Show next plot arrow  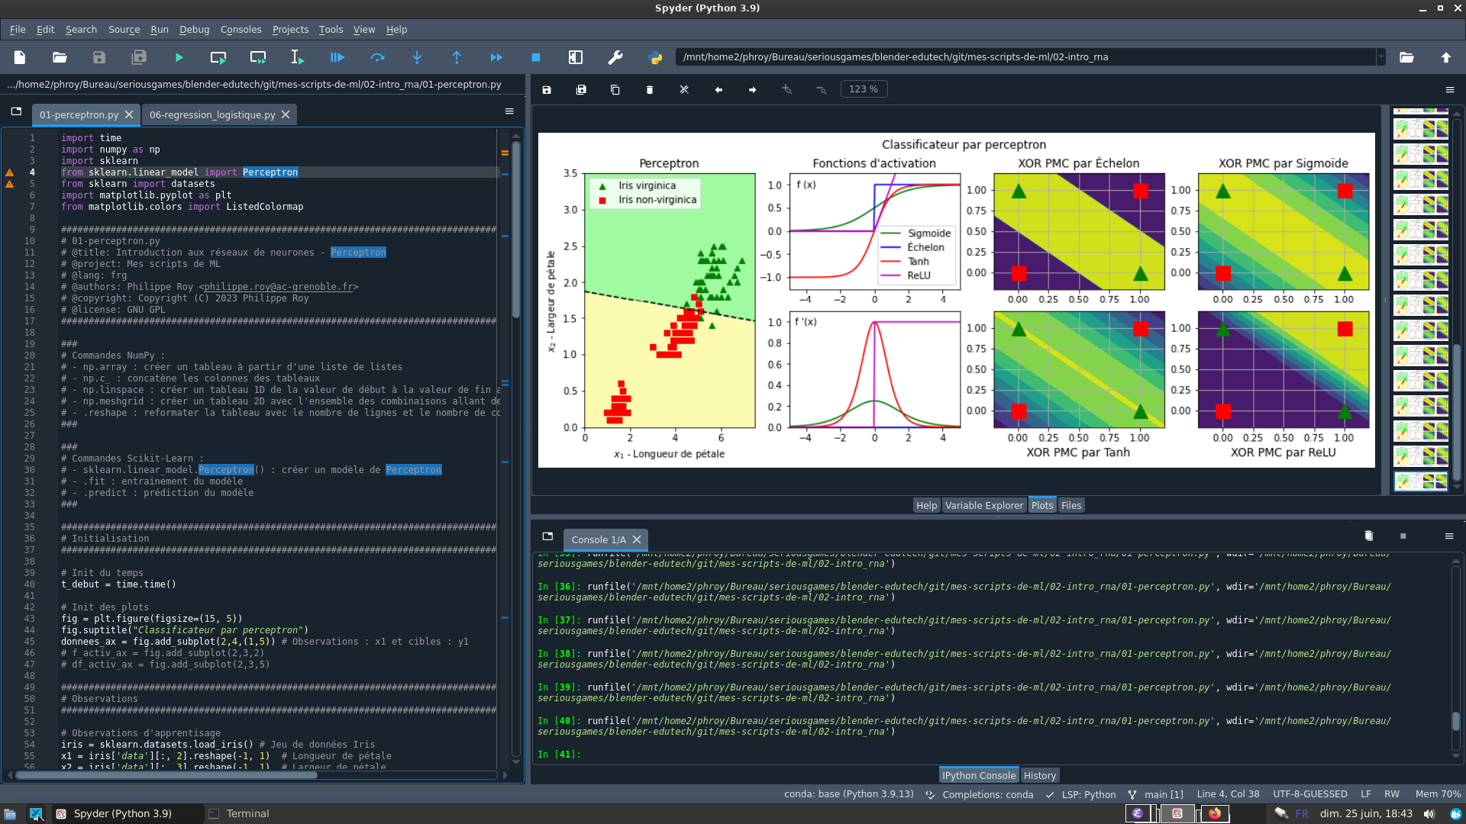(x=753, y=89)
